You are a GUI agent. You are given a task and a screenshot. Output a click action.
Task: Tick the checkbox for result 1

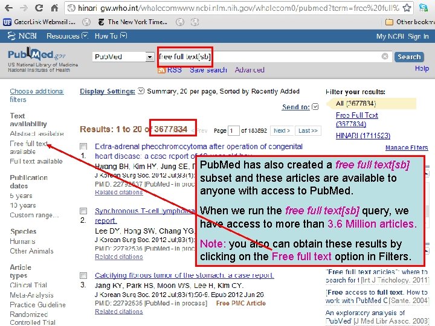[x=83, y=146]
